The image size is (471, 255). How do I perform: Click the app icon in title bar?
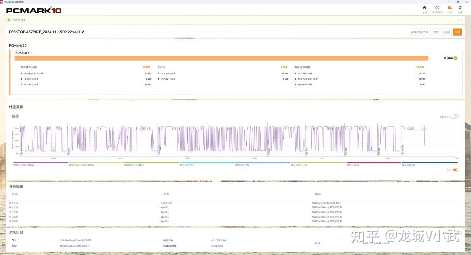[x=1, y=2]
